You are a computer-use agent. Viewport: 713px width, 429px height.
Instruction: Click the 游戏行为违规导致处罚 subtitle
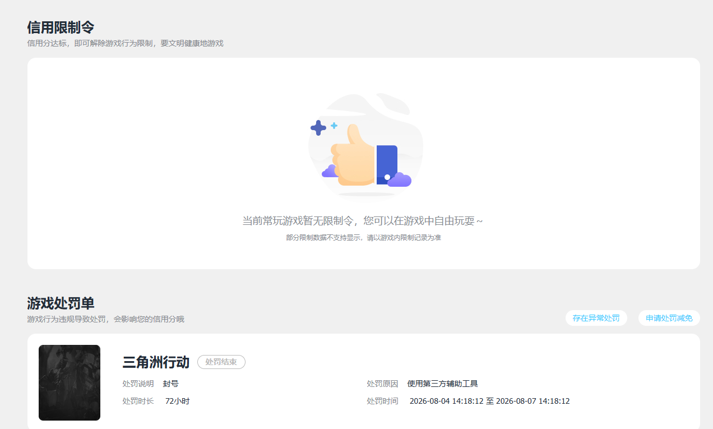pyautogui.click(x=105, y=319)
